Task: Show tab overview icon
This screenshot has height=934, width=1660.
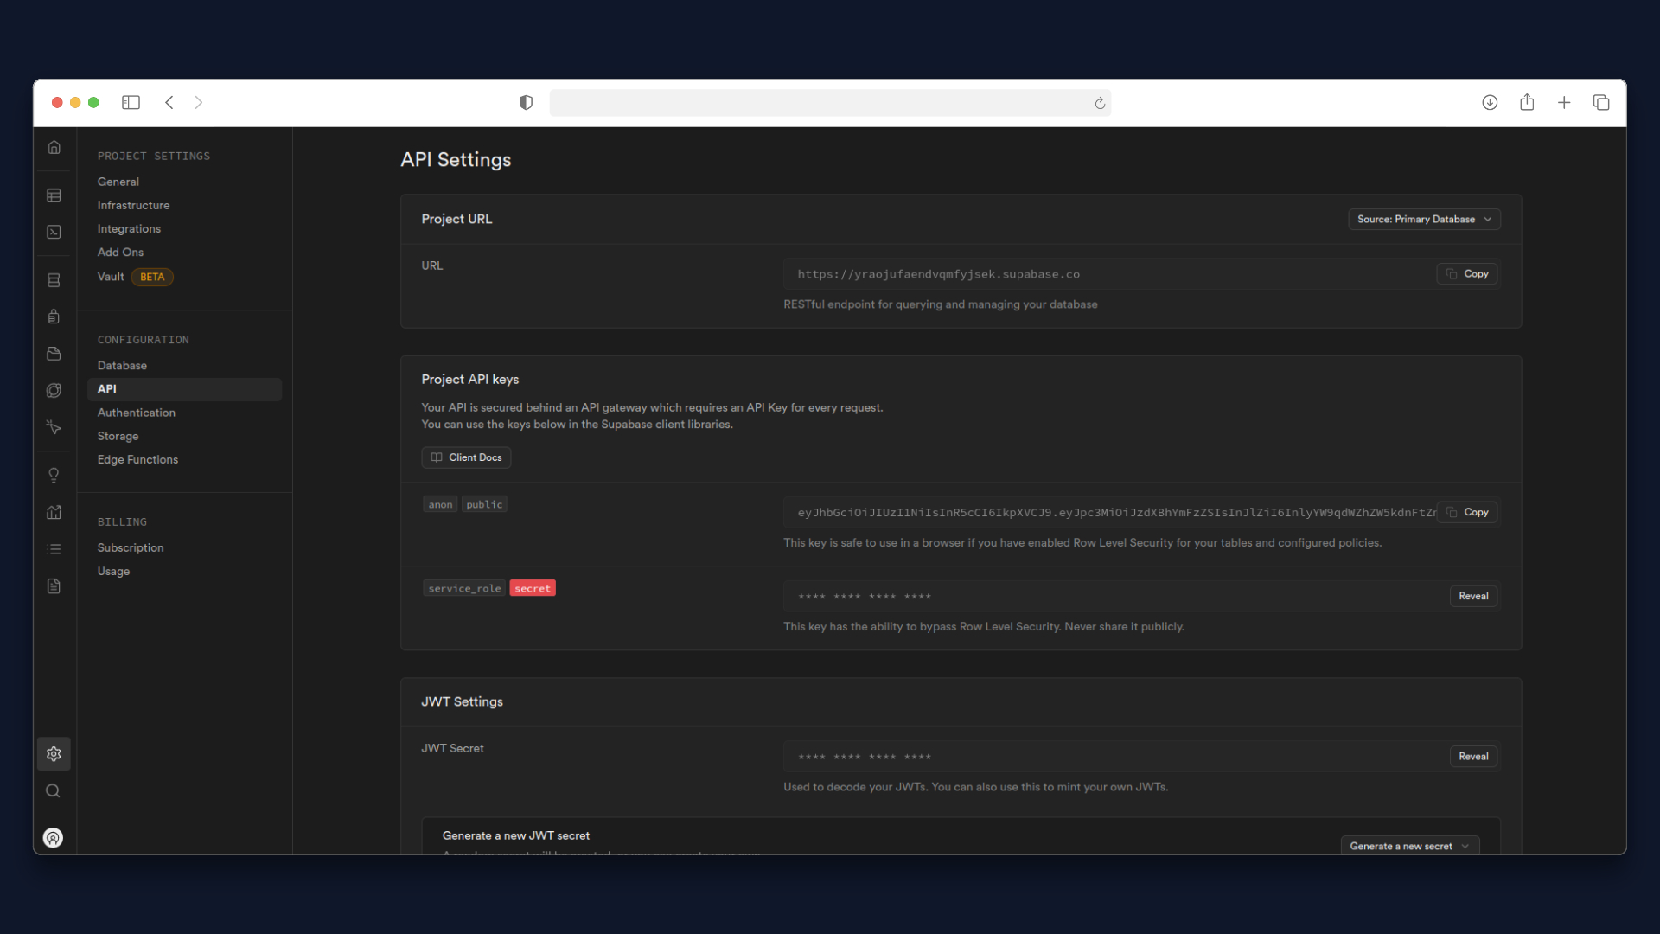Action: coord(1601,103)
